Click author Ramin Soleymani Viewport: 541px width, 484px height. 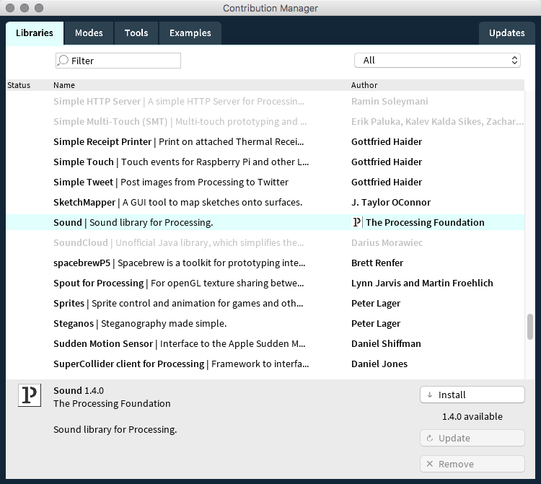pos(390,102)
